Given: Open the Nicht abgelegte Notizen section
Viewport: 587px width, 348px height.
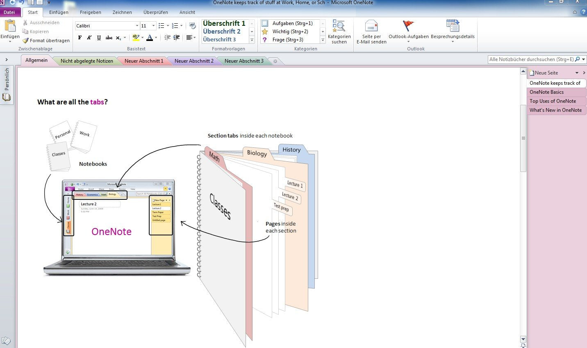Looking at the screenshot, I should (x=87, y=61).
